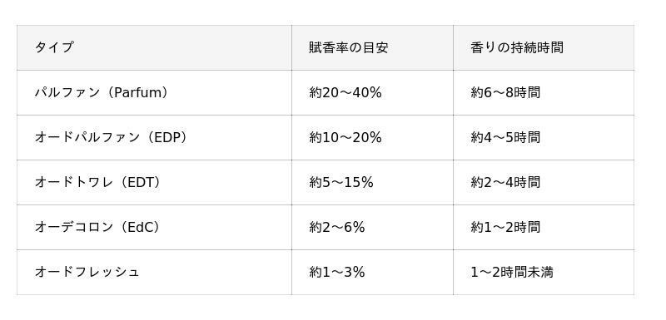The height and width of the screenshot is (320, 666).
Task: Select the パルファン（Parfum） cell
Action: [x=154, y=93]
